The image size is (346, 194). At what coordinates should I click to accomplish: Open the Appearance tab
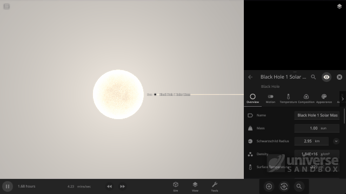(x=324, y=99)
